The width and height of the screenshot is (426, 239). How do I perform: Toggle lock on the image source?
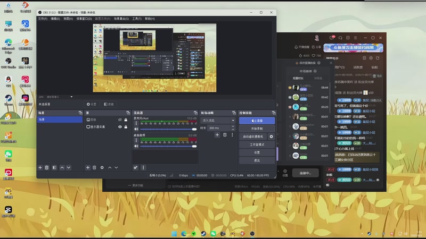pos(126,119)
